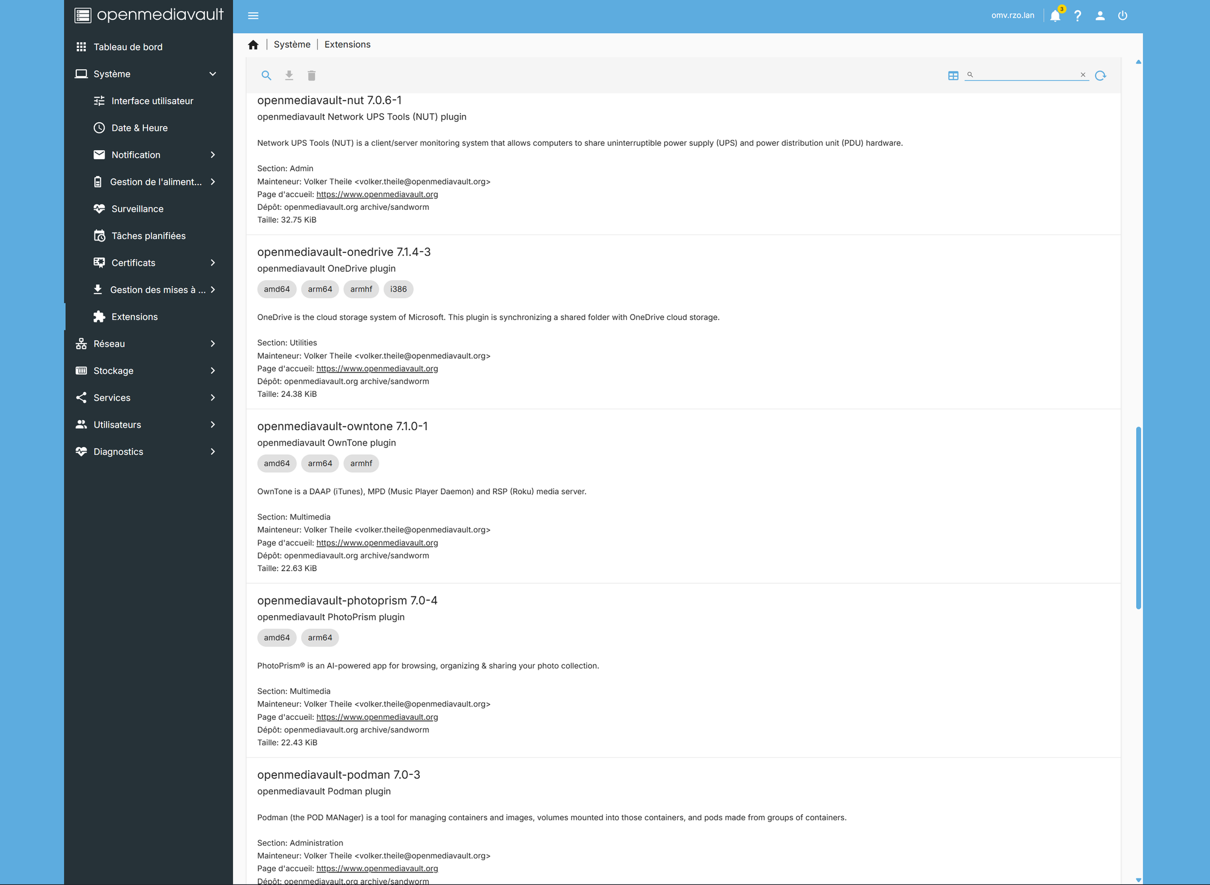This screenshot has width=1210, height=885.
Task: Click the trash uninstall icon in the toolbar
Action: (x=312, y=76)
